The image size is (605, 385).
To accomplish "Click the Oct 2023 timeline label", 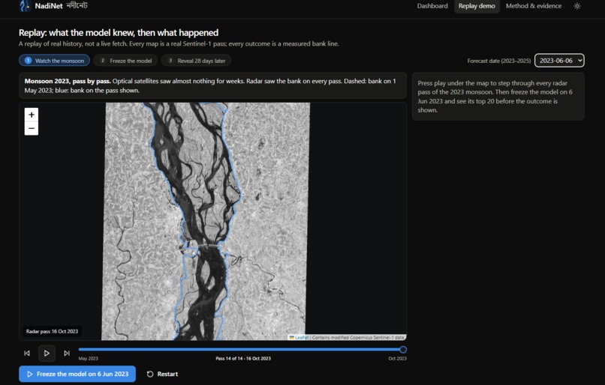I will point(397,359).
